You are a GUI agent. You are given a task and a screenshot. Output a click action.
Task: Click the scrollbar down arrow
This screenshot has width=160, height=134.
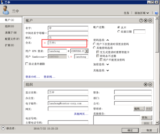(157, 122)
